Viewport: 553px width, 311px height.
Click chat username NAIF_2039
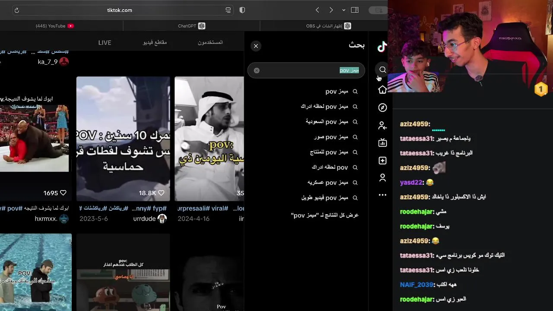416,285
